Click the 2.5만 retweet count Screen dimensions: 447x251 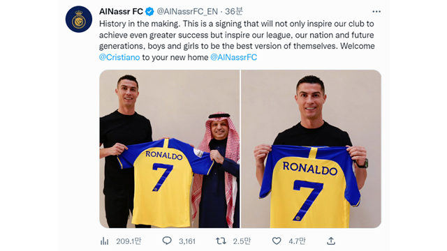(x=242, y=241)
